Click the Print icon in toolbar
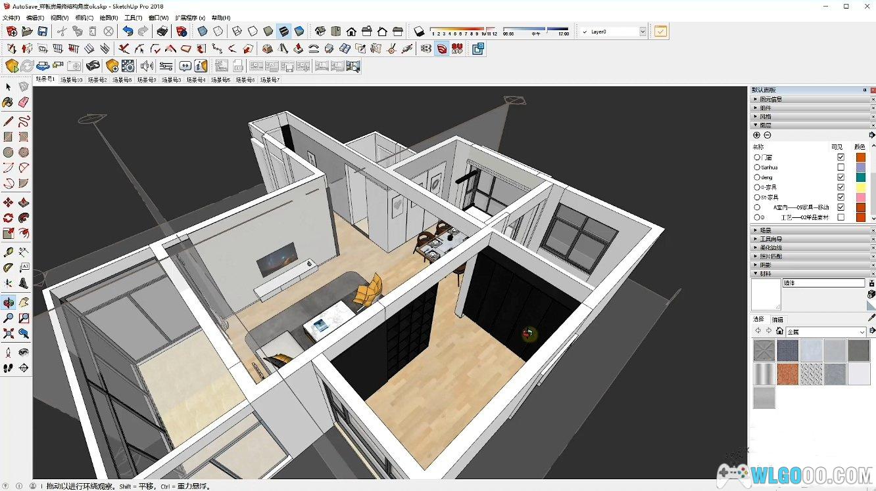This screenshot has height=491, width=876. click(162, 31)
